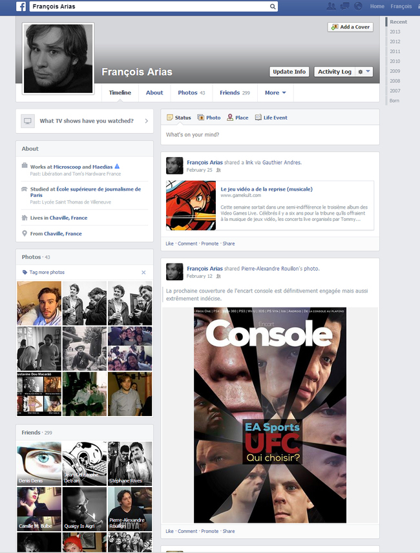Click the What's on your mind field
Viewport: 420px width, 553px height.
[270, 135]
